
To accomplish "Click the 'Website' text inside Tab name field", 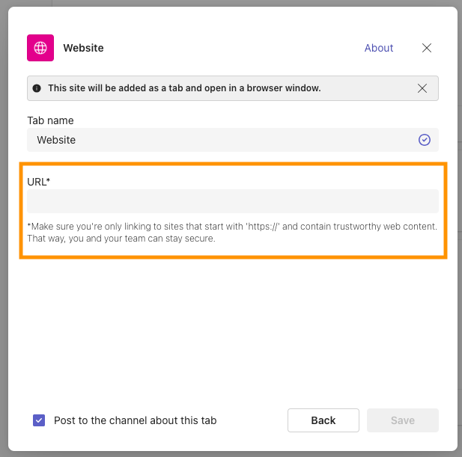I will coord(56,140).
